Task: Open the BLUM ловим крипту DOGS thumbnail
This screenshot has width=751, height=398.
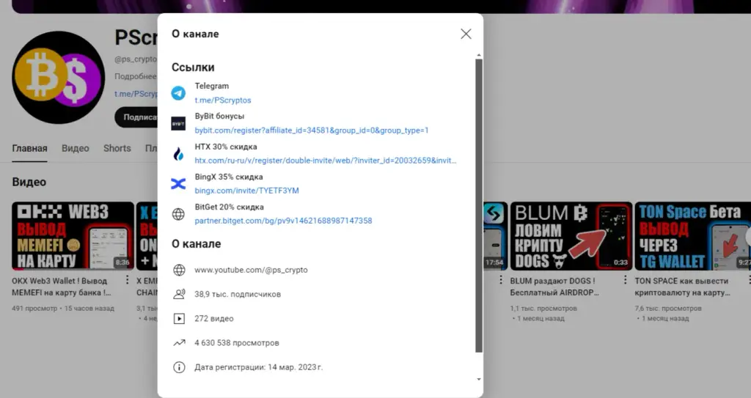Action: [x=571, y=236]
